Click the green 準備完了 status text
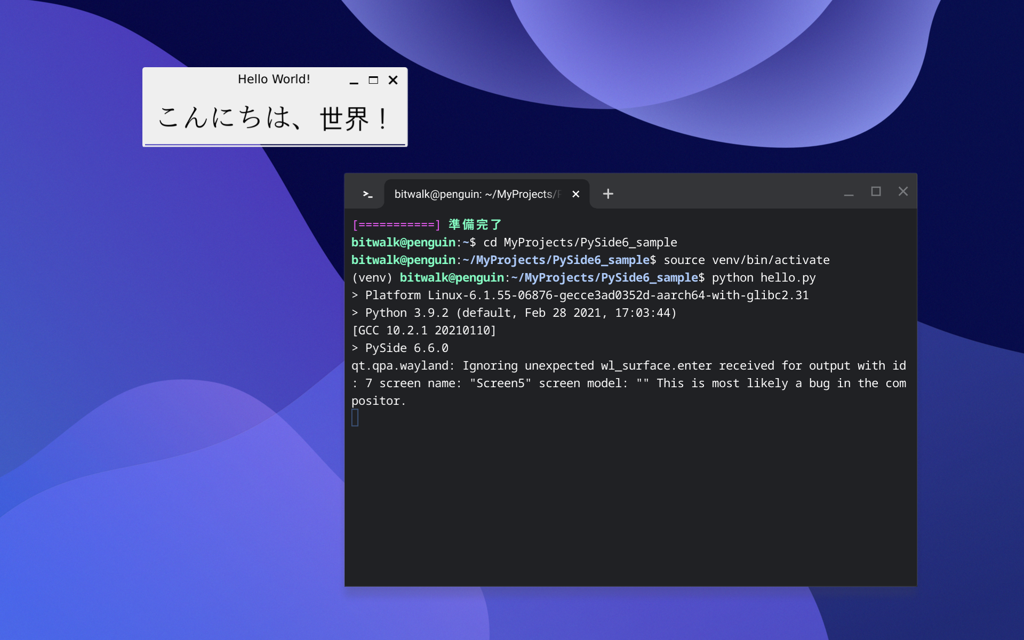1024x640 pixels. tap(475, 225)
